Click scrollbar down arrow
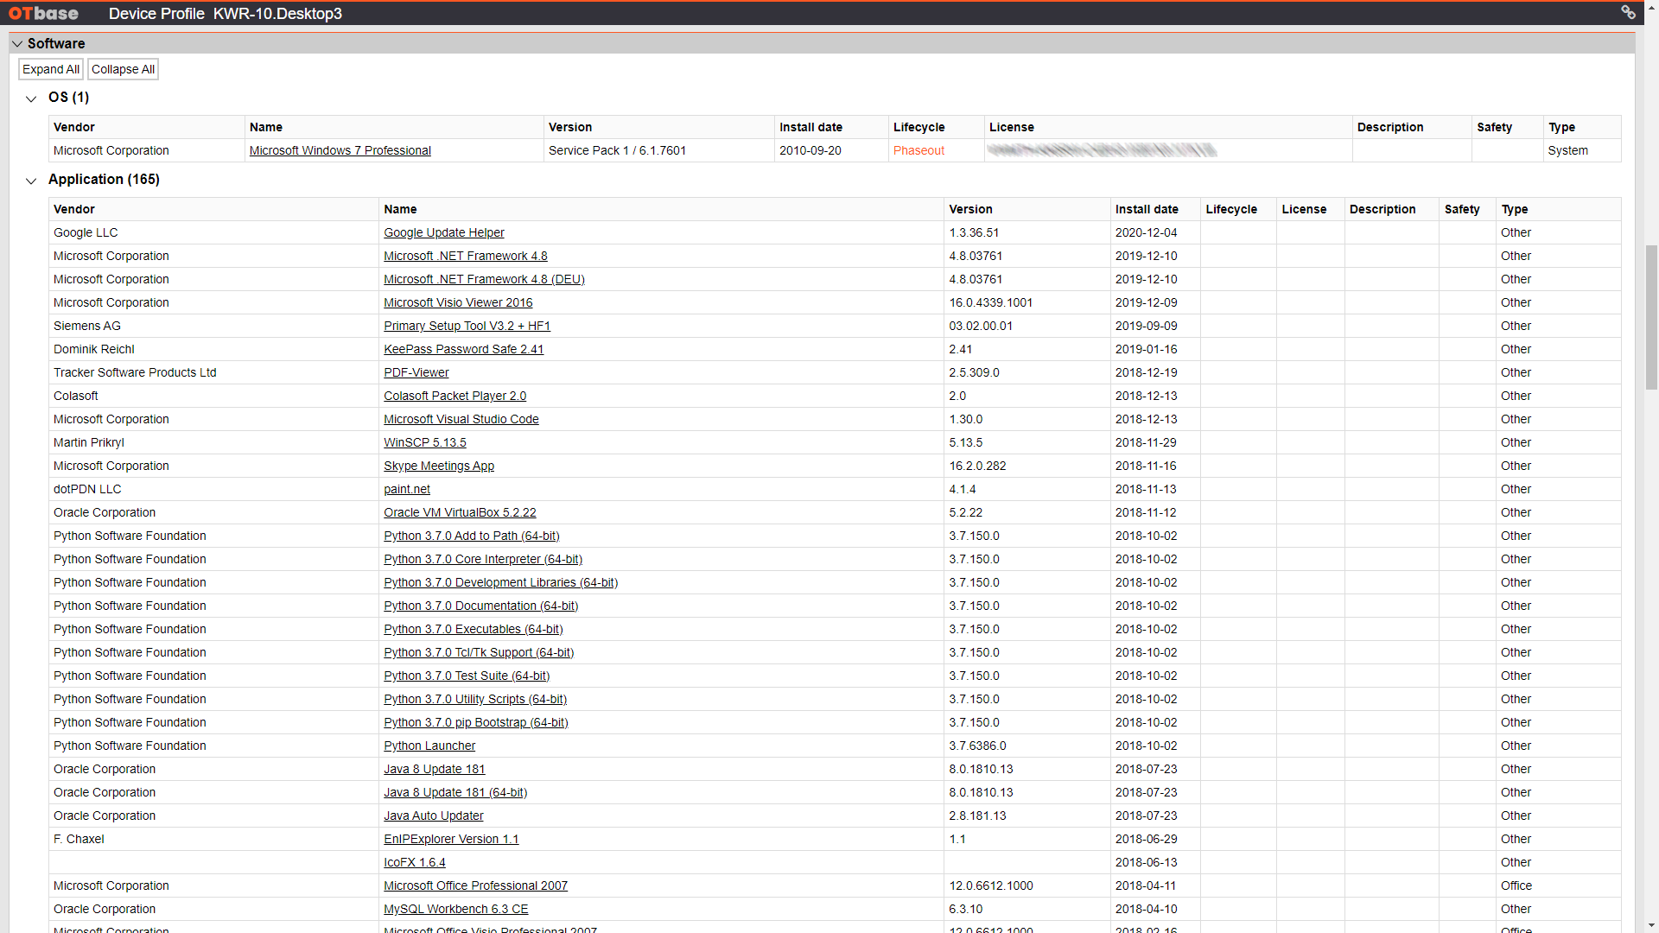Image resolution: width=1659 pixels, height=933 pixels. tap(1651, 925)
